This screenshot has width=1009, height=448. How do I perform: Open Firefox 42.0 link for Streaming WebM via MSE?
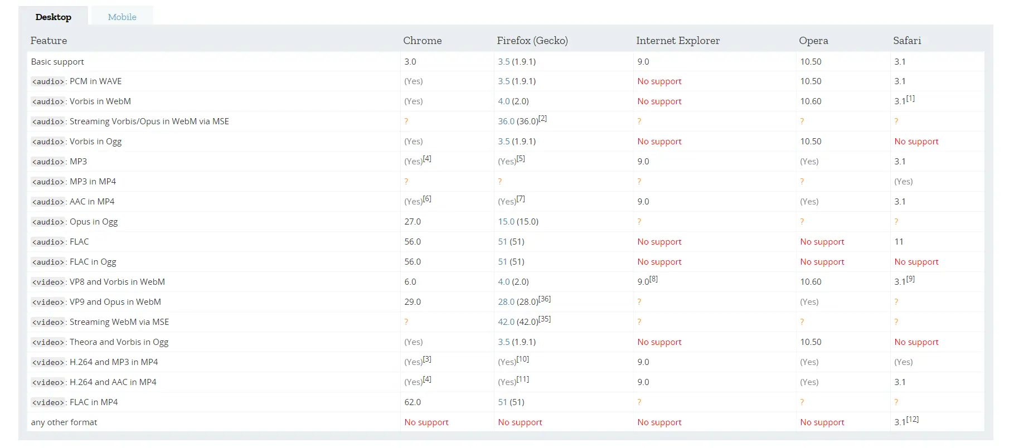(506, 322)
